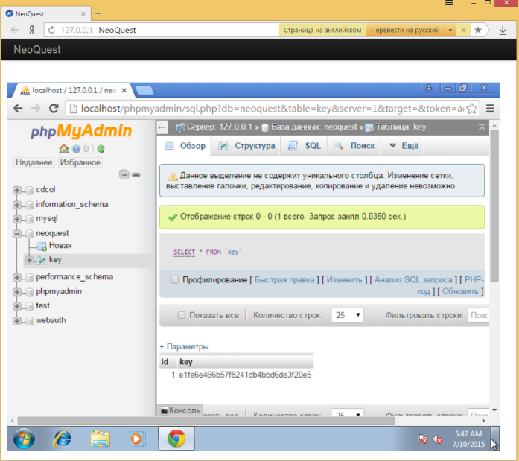Select the localhost phpMyAdmin browser tab
The height and width of the screenshot is (461, 519).
[71, 90]
